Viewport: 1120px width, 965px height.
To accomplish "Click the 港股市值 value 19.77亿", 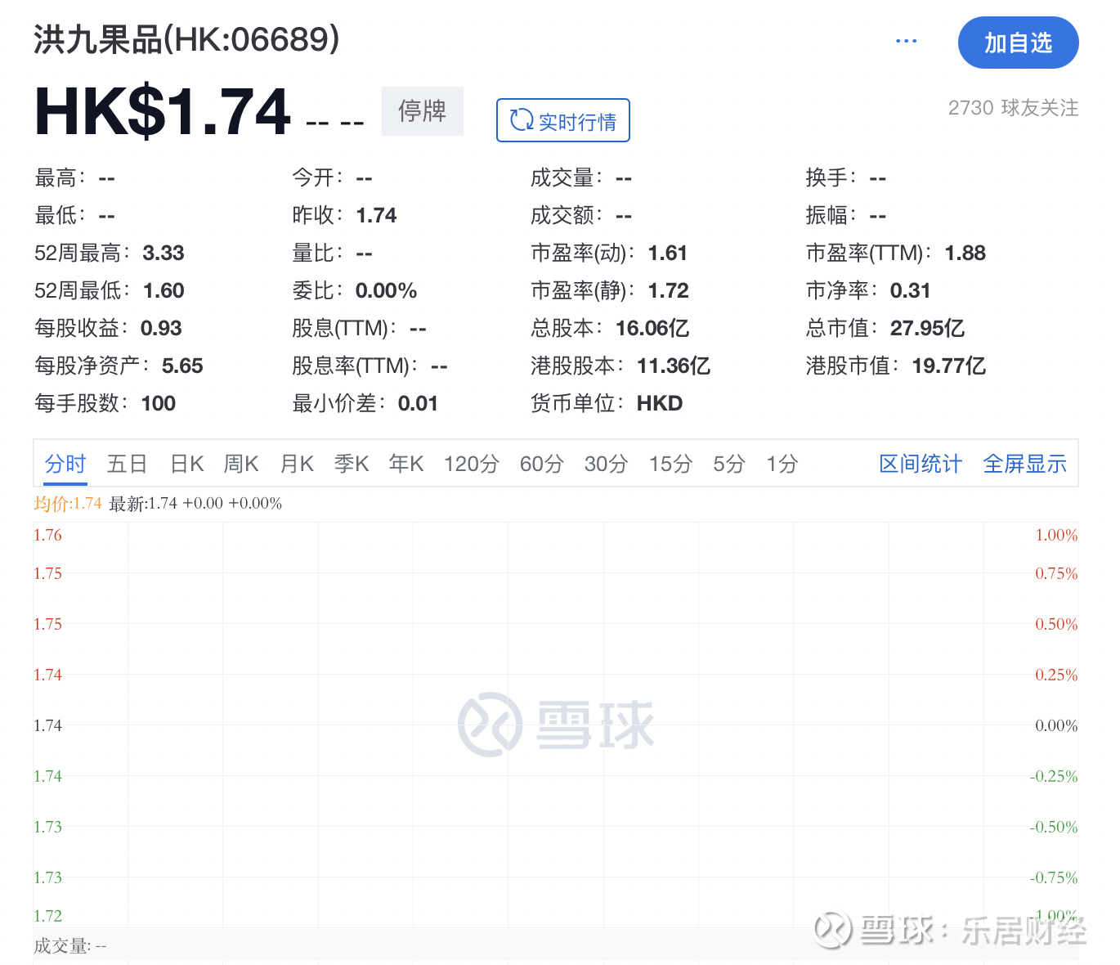I will click(x=949, y=366).
